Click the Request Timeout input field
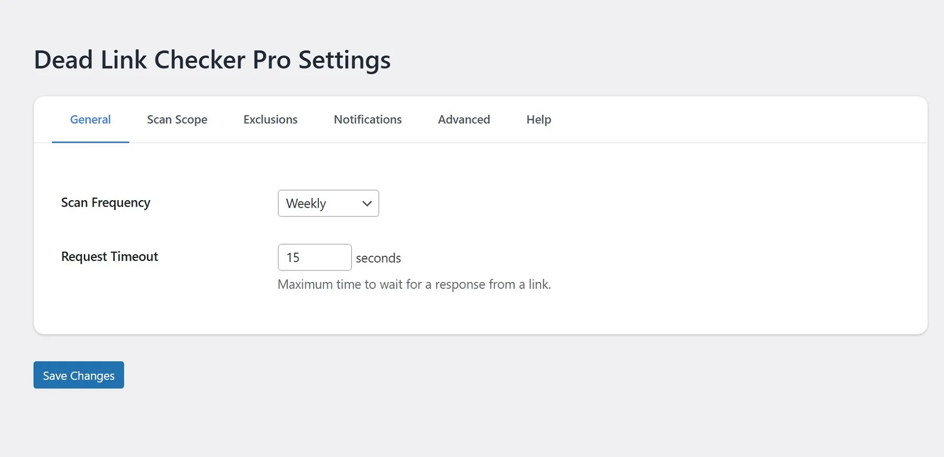944x457 pixels. [314, 257]
